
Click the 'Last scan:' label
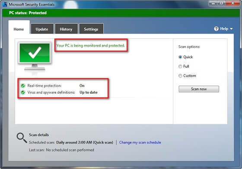(x=37, y=150)
